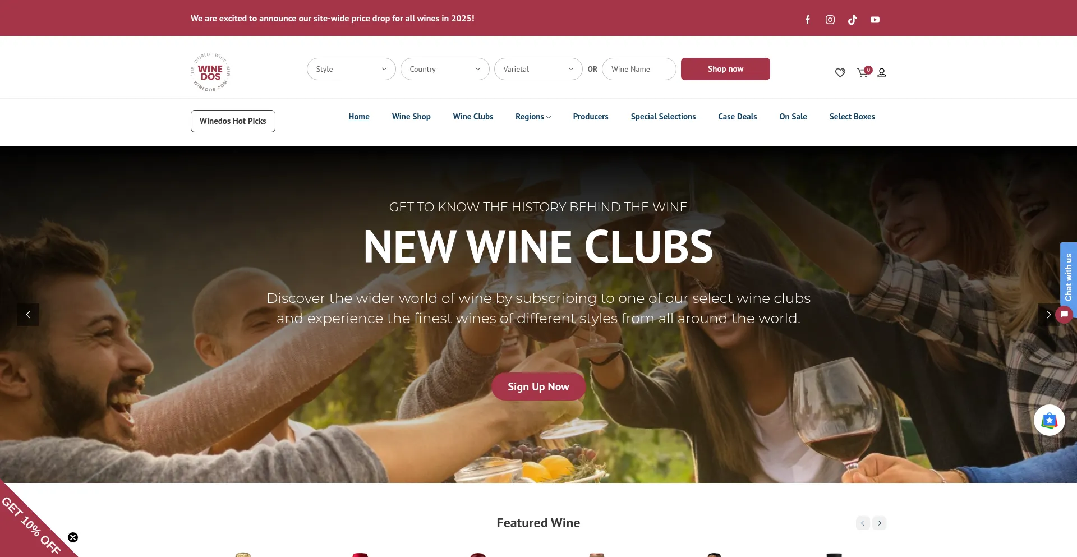This screenshot has height=557, width=1077.
Task: Click the shopping bag star badge
Action: (1049, 420)
